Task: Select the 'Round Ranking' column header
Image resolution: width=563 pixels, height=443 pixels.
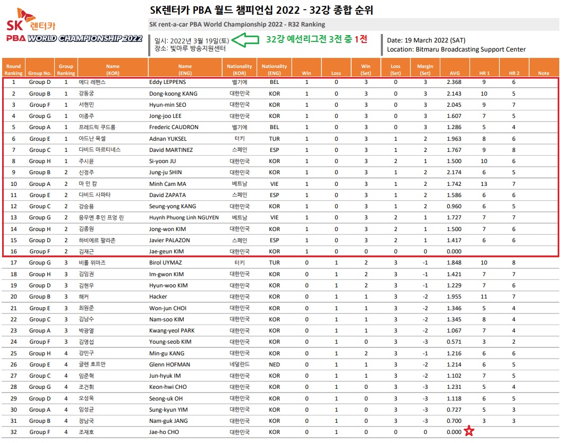Action: (13, 67)
